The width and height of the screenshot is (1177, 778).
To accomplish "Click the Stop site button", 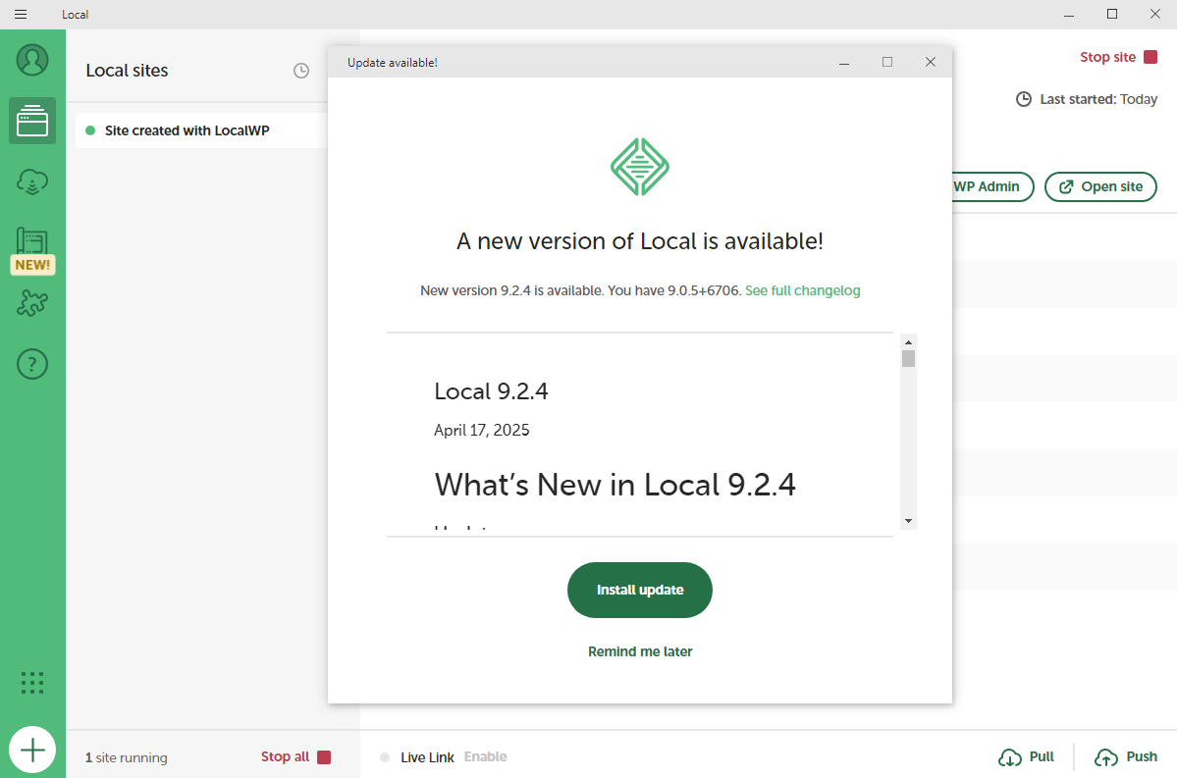I will [1118, 57].
